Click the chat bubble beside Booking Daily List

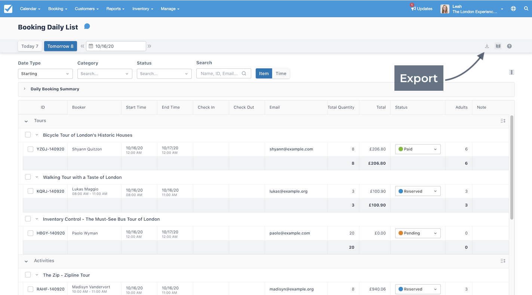point(87,26)
